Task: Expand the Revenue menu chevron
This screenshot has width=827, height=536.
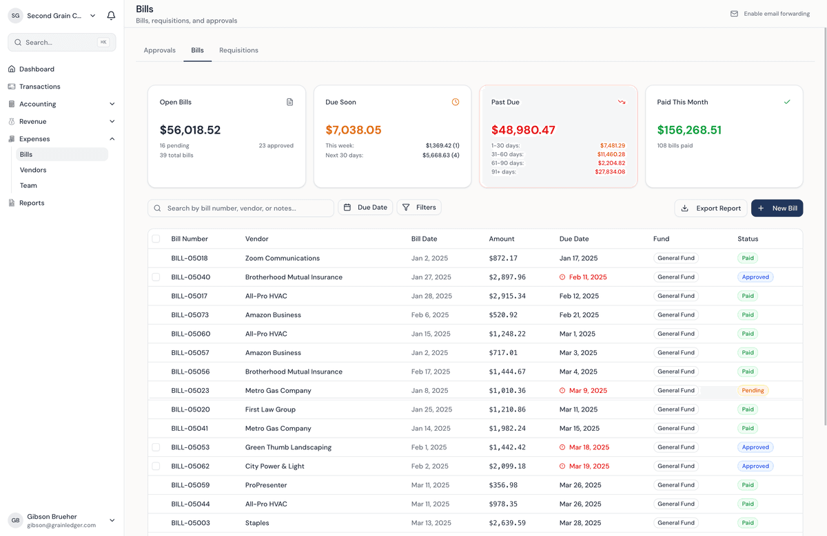Action: [x=112, y=122]
